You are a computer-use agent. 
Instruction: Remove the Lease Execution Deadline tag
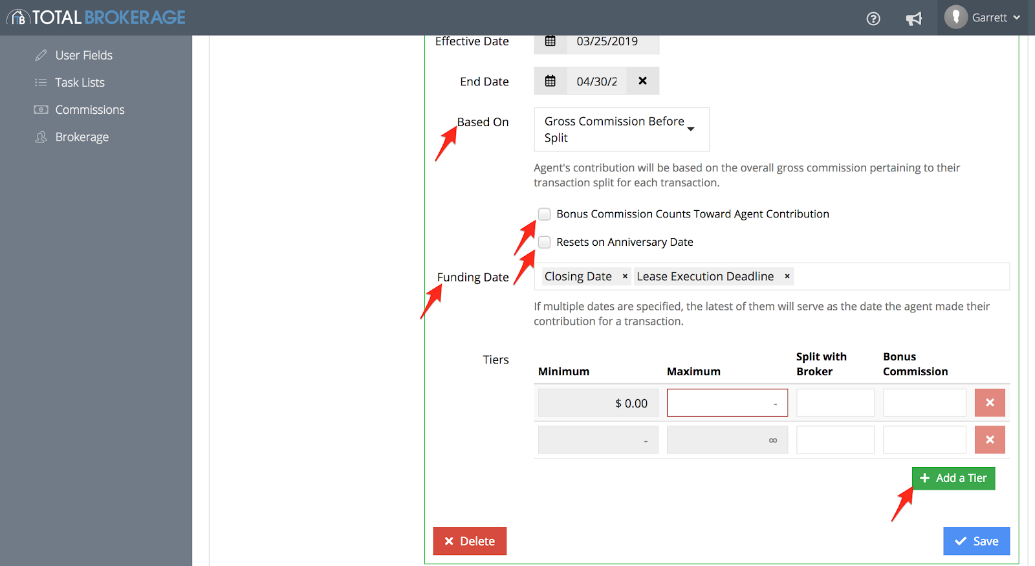[787, 277]
